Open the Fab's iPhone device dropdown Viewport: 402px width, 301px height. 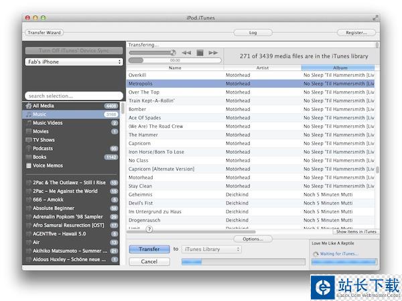[x=74, y=62]
